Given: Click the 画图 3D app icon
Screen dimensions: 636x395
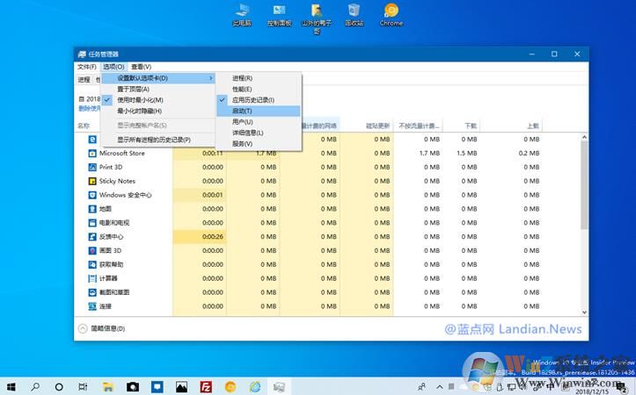Looking at the screenshot, I should pyautogui.click(x=92, y=250).
